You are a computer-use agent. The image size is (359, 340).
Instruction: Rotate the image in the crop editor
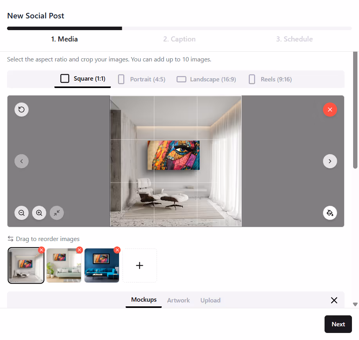point(22,110)
